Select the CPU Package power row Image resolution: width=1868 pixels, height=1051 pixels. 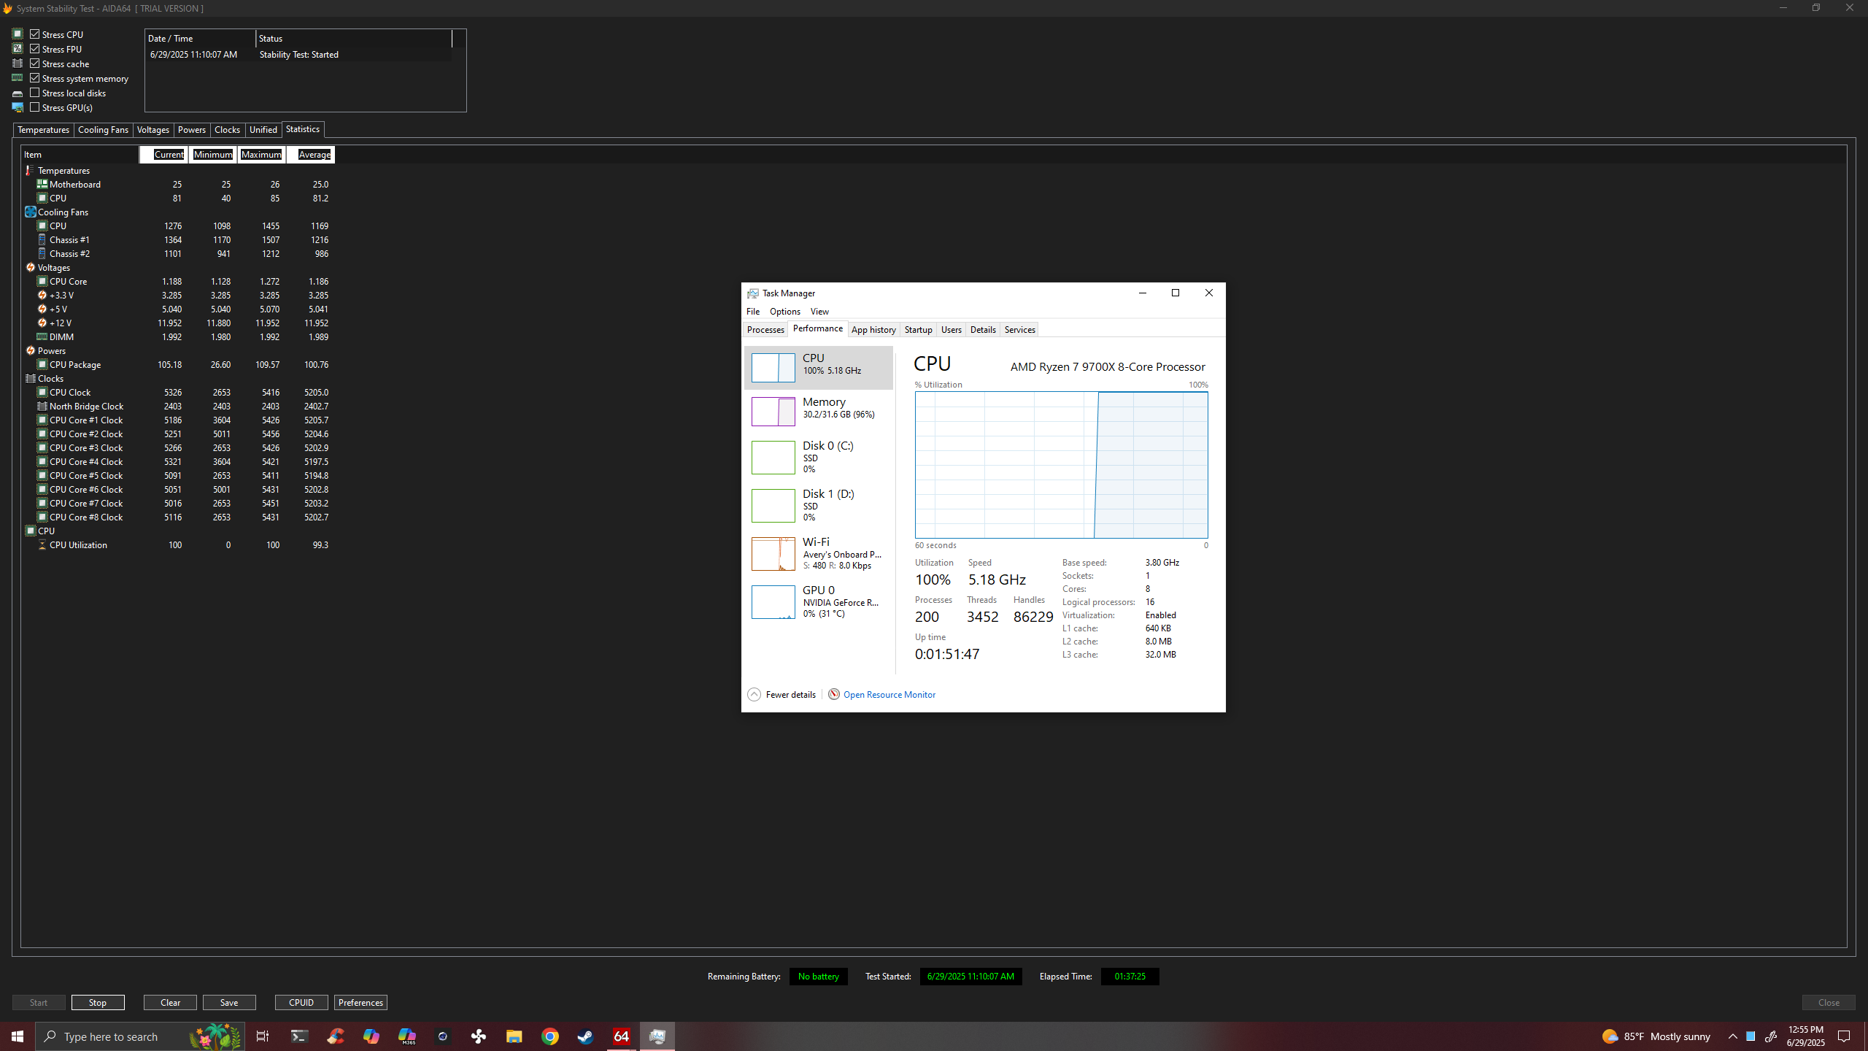tap(178, 365)
